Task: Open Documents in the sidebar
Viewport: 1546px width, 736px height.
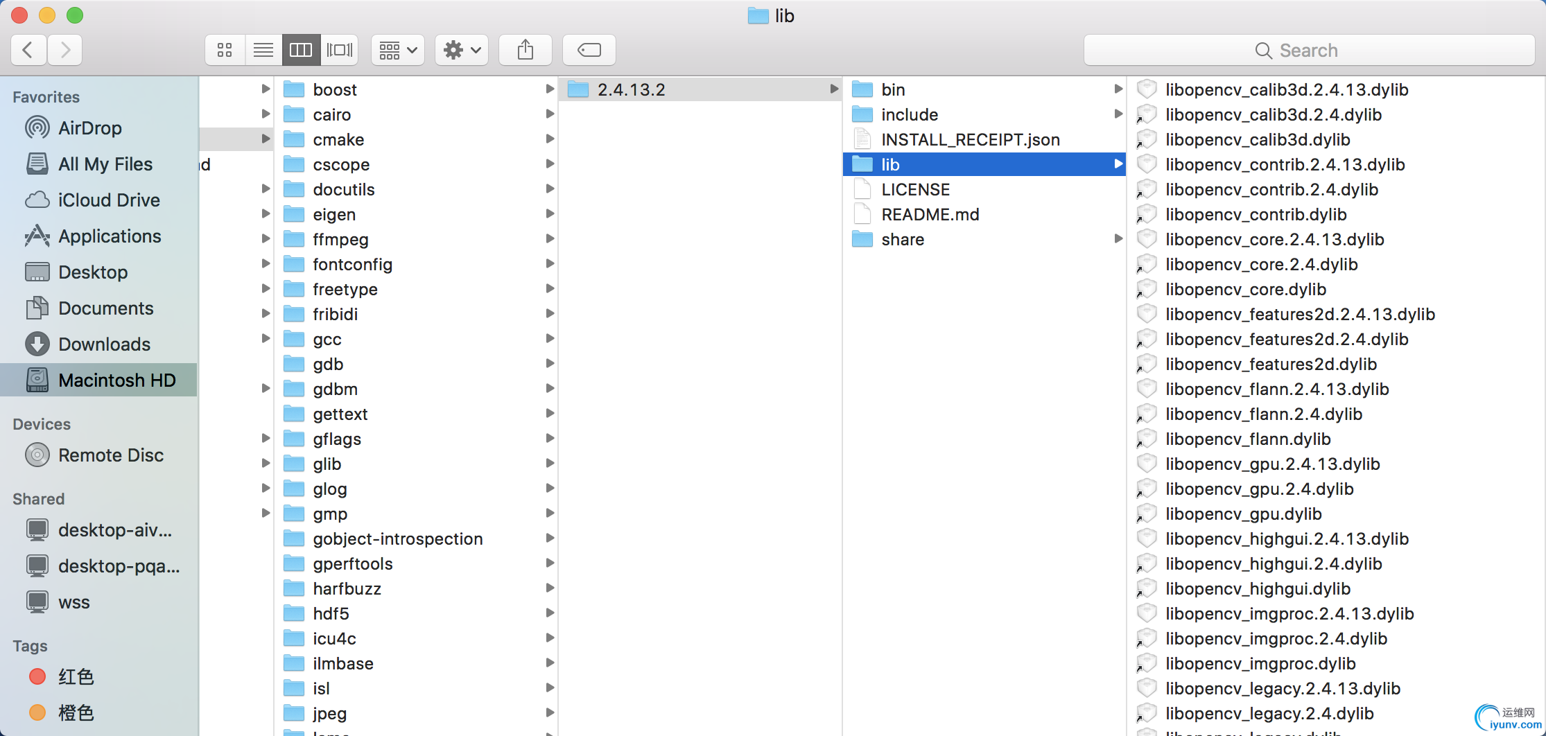Action: tap(98, 308)
